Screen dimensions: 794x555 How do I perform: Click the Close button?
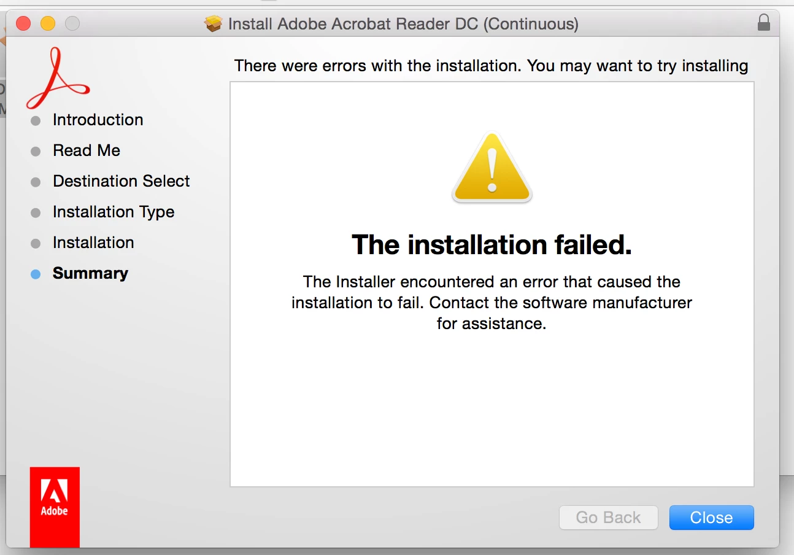click(x=711, y=518)
